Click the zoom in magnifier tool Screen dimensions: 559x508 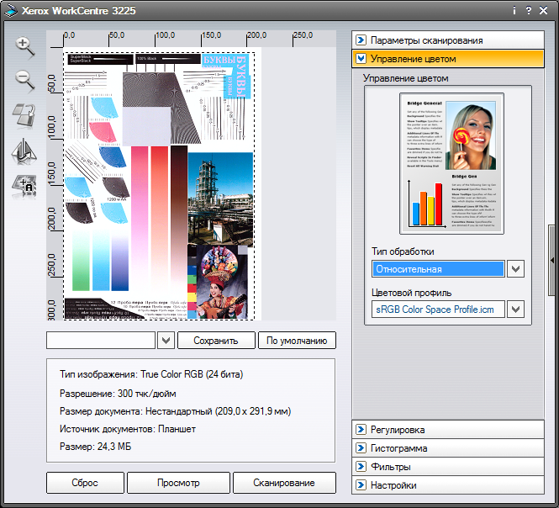pos(24,46)
